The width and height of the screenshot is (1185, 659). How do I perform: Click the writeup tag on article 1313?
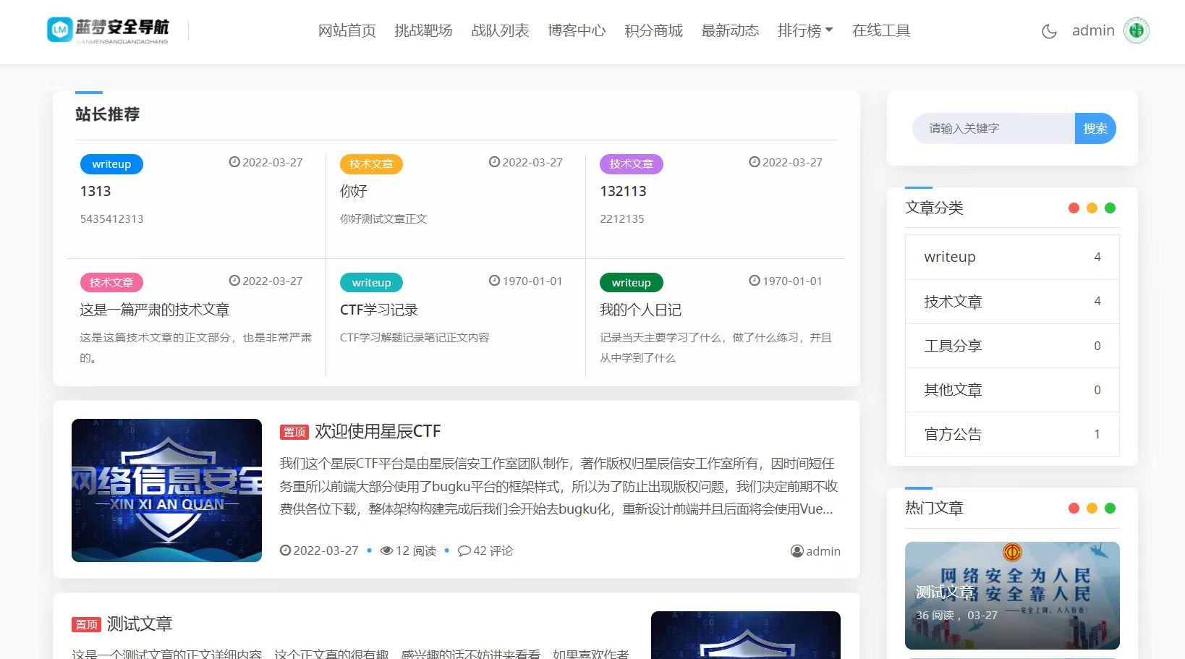point(111,164)
